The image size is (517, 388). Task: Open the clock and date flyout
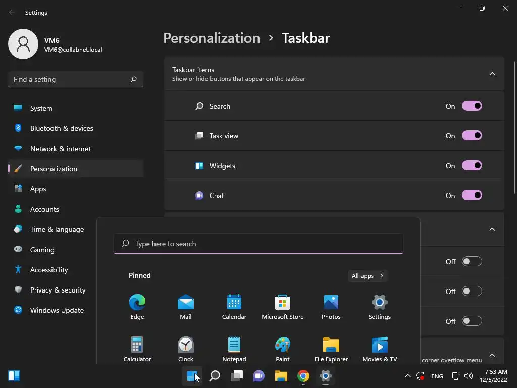point(494,376)
